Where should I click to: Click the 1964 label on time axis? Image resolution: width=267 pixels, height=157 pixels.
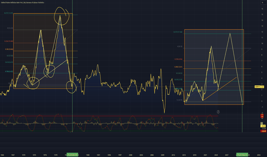point(2,155)
